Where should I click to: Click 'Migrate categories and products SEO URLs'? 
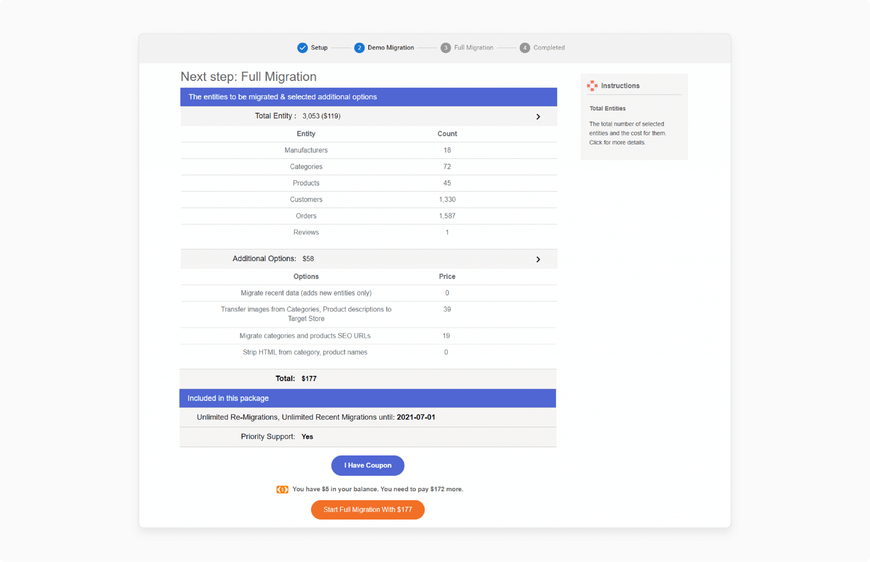pyautogui.click(x=305, y=336)
